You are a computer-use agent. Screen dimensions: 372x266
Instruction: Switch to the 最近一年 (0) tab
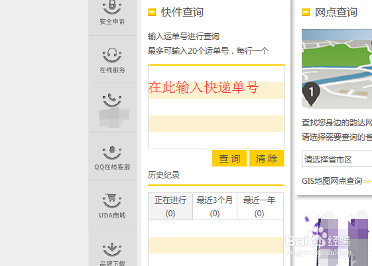(x=260, y=206)
